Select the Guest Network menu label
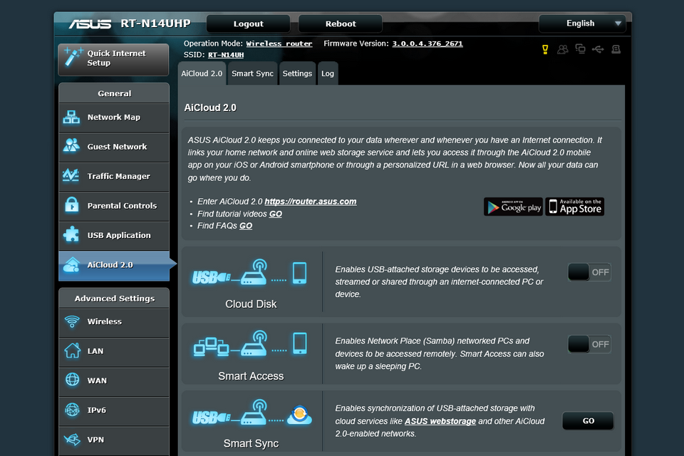 coord(117,147)
